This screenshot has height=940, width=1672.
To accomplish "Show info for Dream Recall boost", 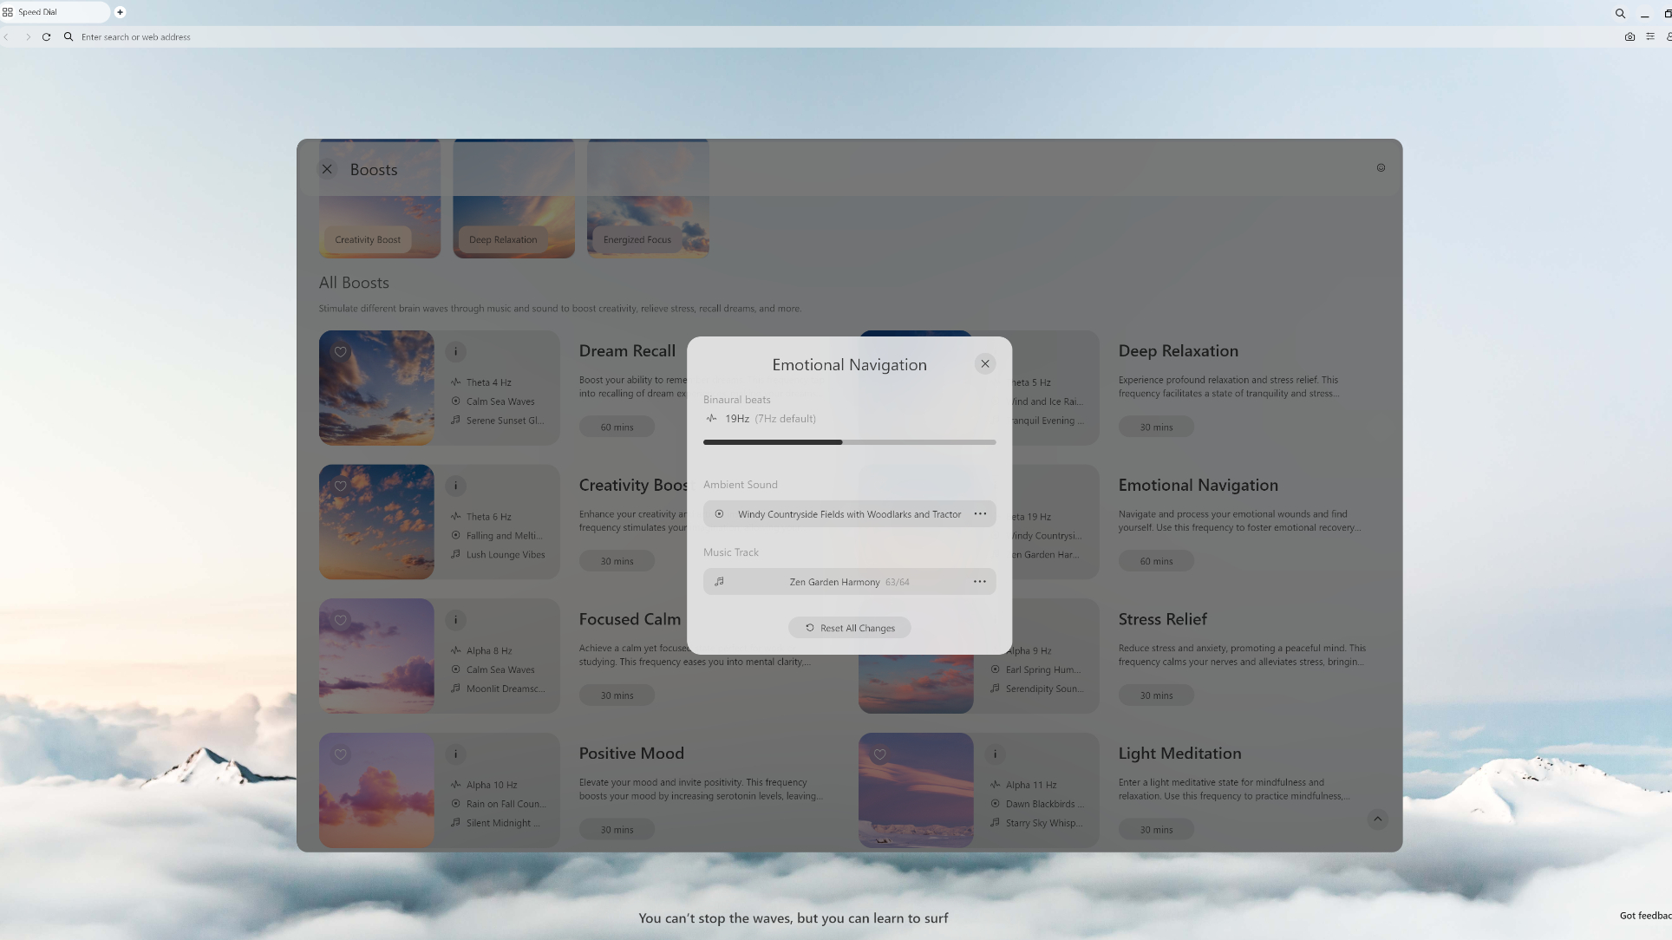I will click(455, 352).
